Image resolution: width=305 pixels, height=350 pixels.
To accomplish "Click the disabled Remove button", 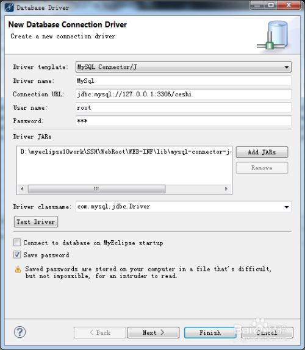I will [x=262, y=168].
